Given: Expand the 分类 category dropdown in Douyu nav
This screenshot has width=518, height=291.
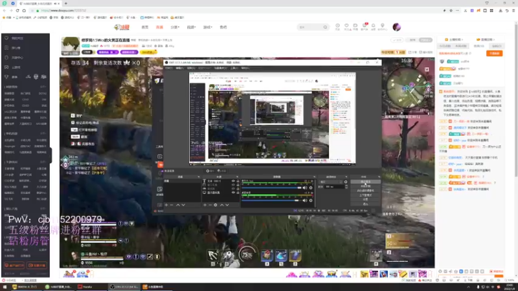Looking at the screenshot, I should pos(175,27).
